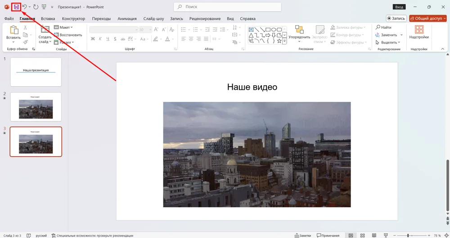Image resolution: width=450 pixels, height=238 pixels.
Task: Click the Запись record button
Action: 396,18
